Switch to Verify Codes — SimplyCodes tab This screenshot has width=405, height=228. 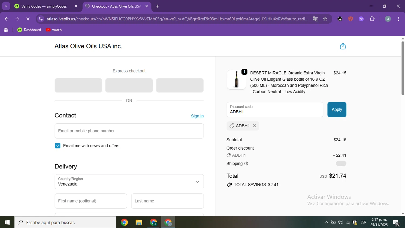[44, 6]
